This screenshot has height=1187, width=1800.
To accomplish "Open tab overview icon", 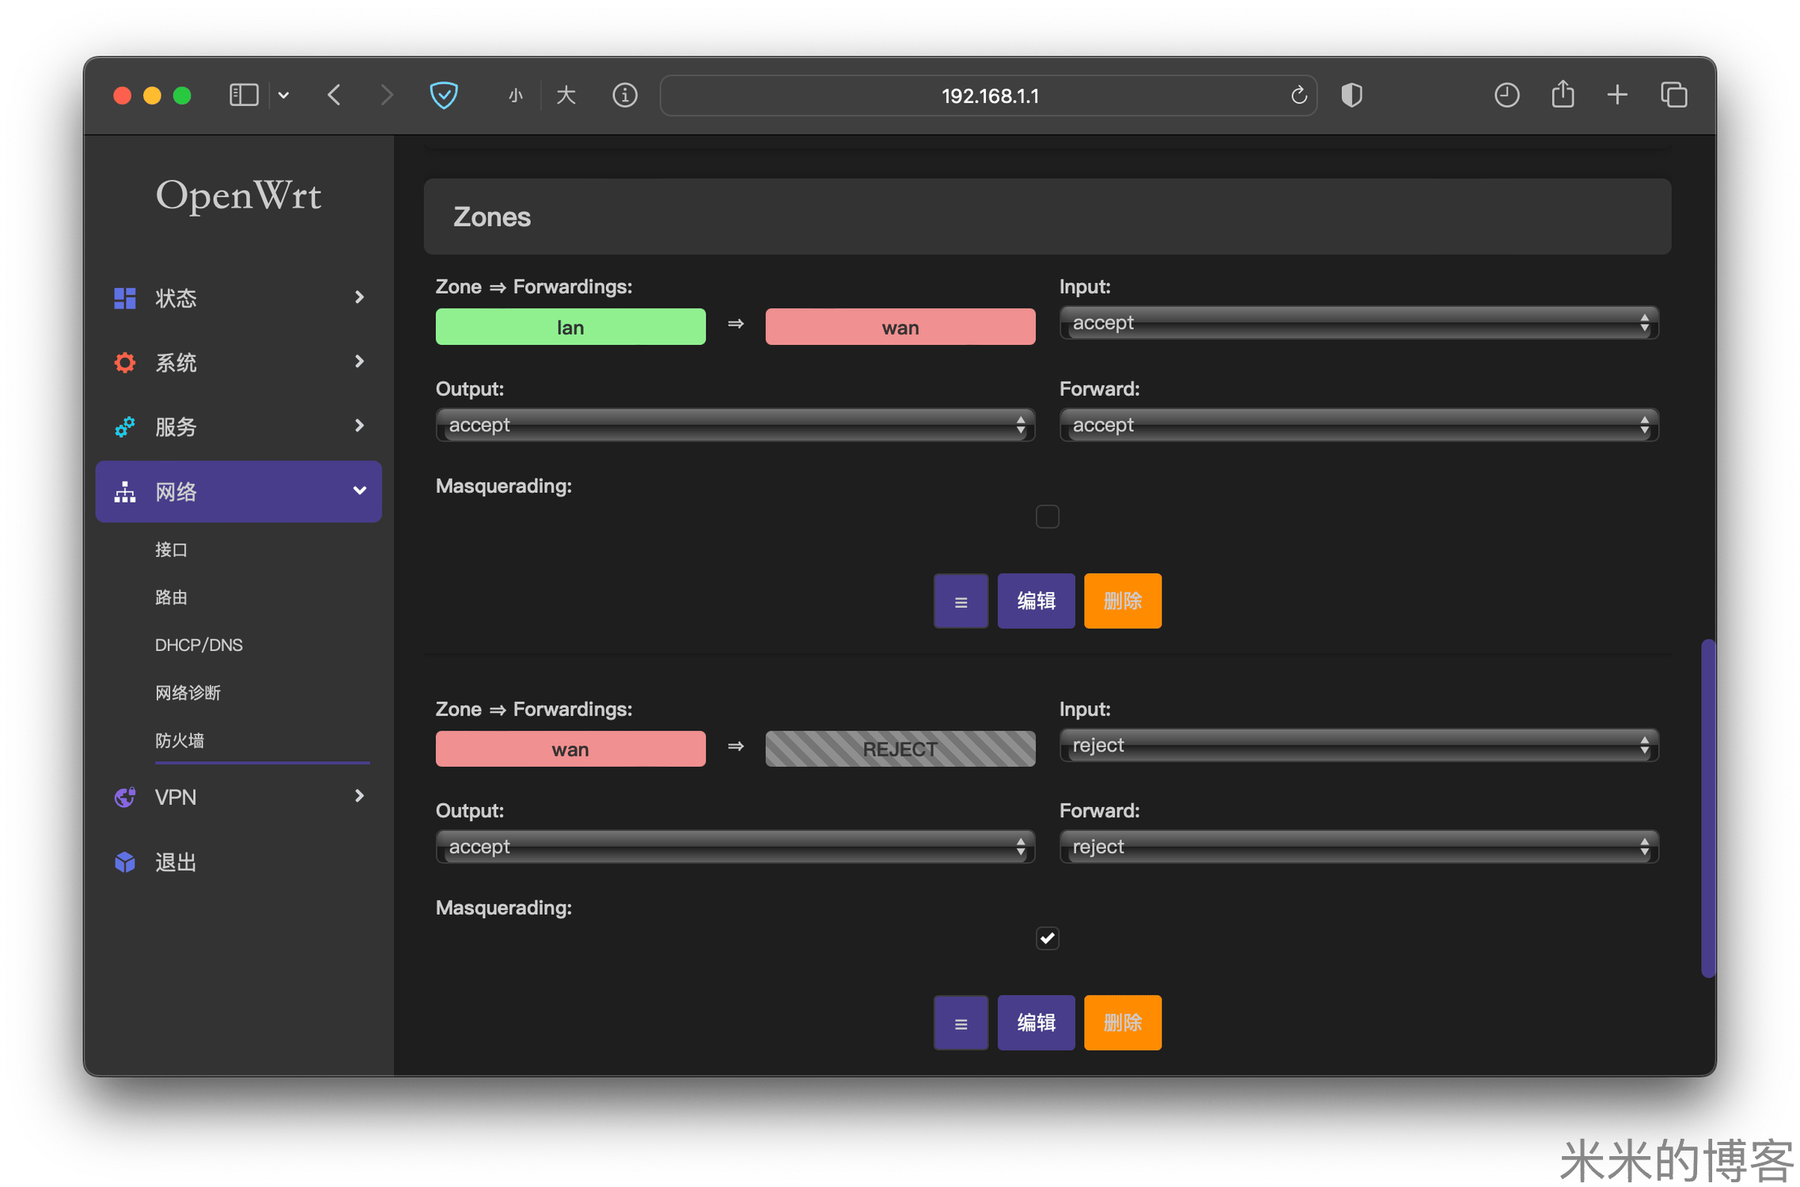I will coord(1673,96).
